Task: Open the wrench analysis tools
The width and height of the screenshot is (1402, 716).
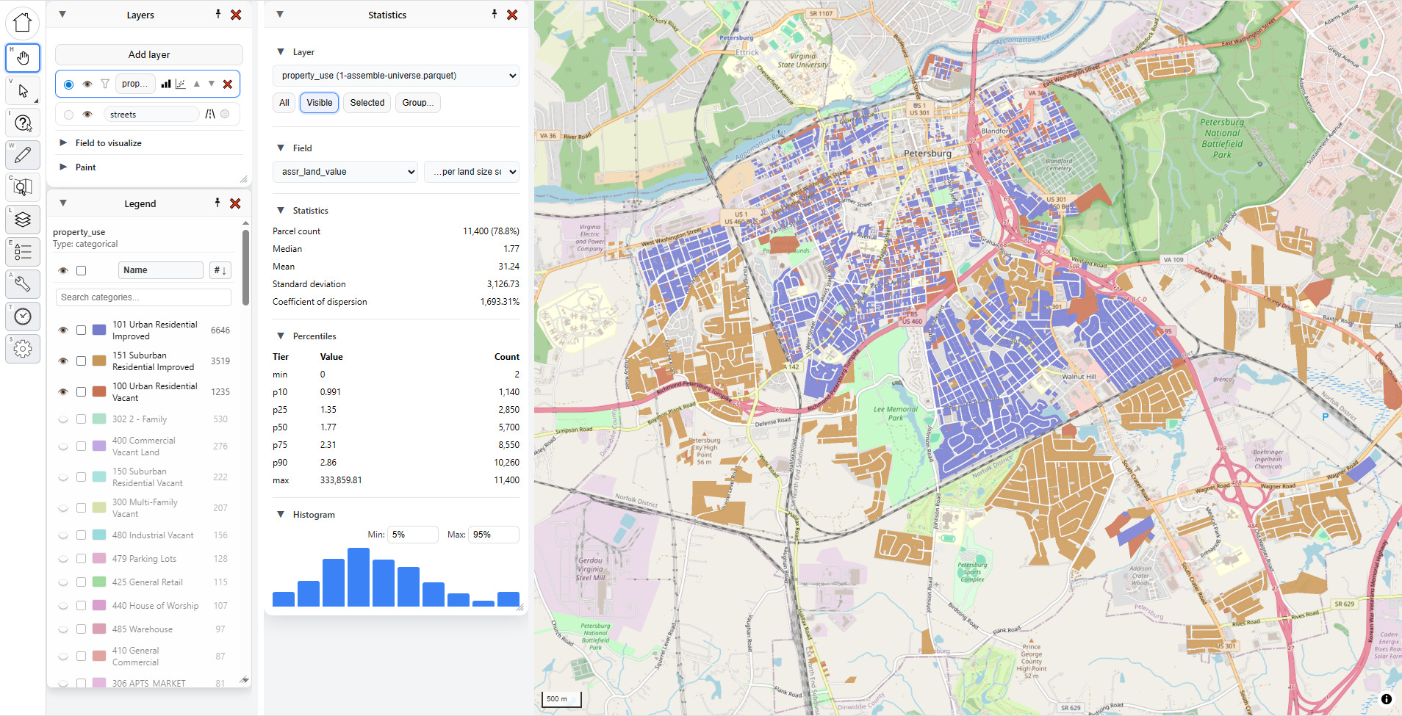Action: [x=23, y=284]
